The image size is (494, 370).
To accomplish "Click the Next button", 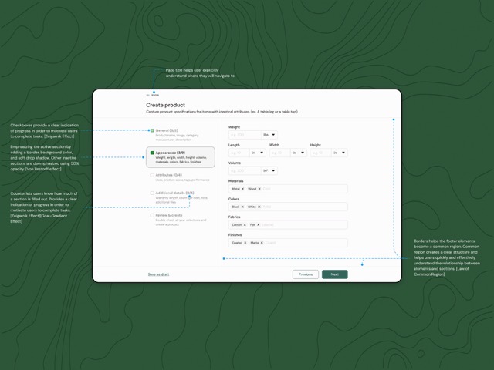I will click(334, 274).
